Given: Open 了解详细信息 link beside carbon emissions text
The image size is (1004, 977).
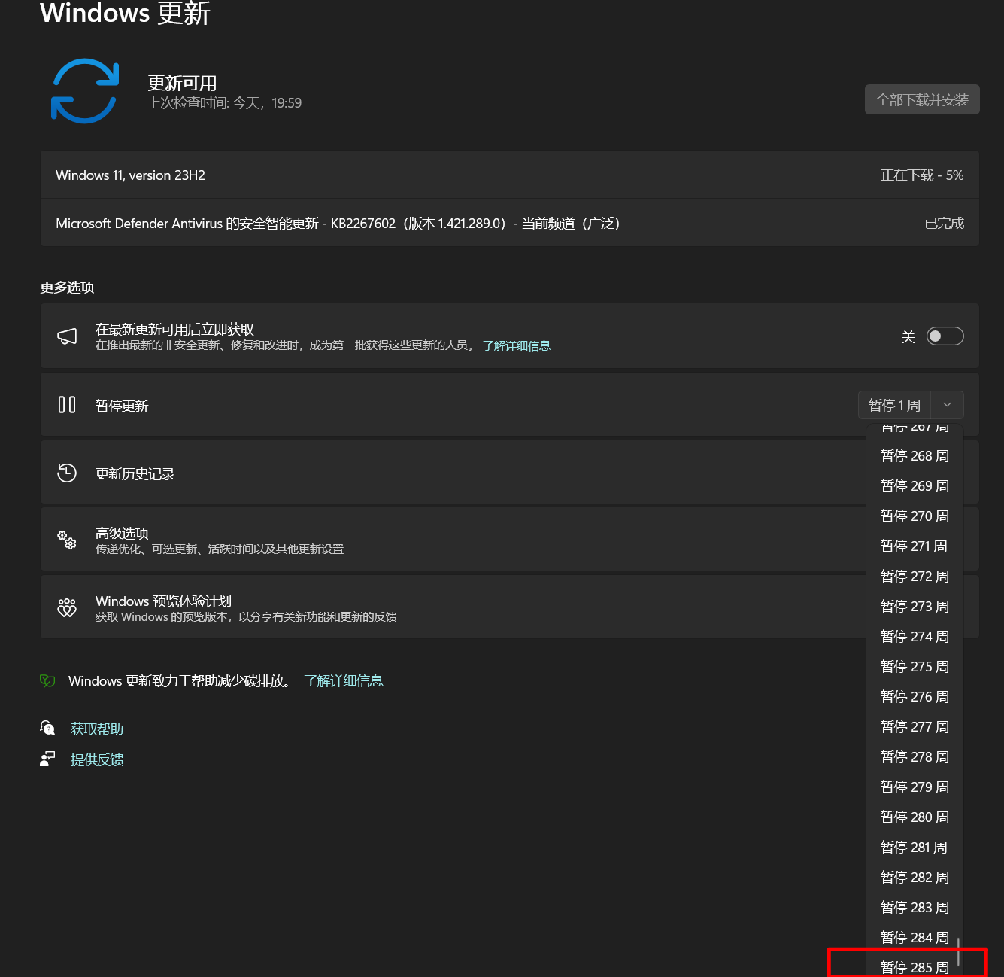Looking at the screenshot, I should tap(344, 681).
